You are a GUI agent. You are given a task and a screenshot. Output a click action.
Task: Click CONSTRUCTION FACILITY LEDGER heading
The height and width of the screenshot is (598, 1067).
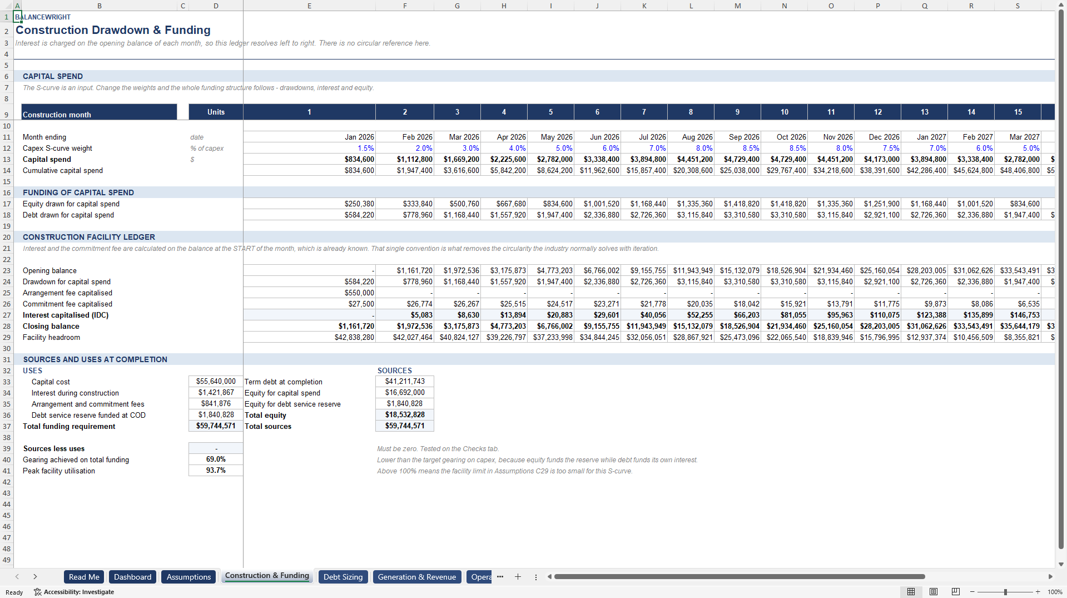(89, 237)
